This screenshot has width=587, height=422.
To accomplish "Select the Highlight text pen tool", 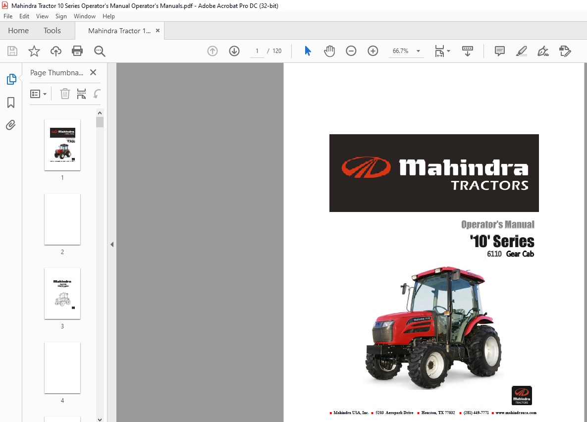I will [x=522, y=51].
